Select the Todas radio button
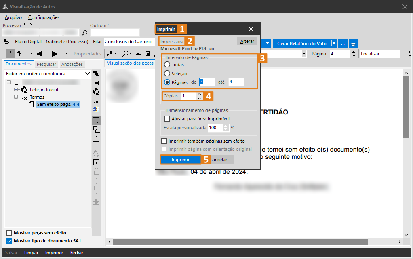 [x=167, y=65]
